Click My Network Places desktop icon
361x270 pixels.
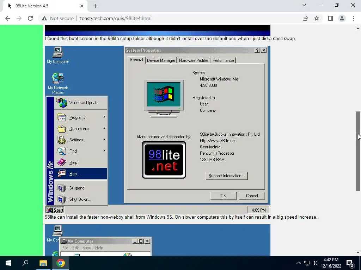(x=58, y=84)
